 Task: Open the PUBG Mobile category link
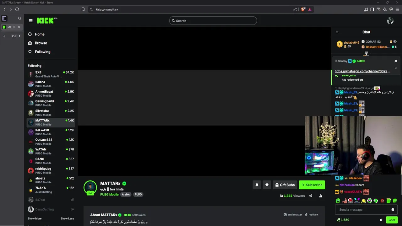[109, 195]
